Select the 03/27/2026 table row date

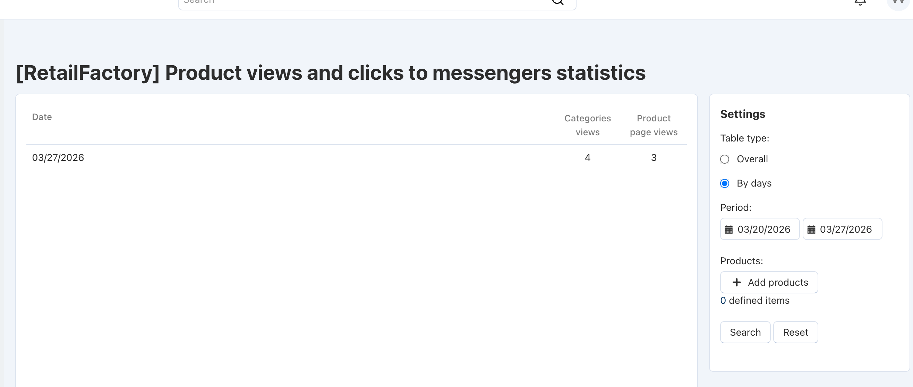pyautogui.click(x=58, y=158)
